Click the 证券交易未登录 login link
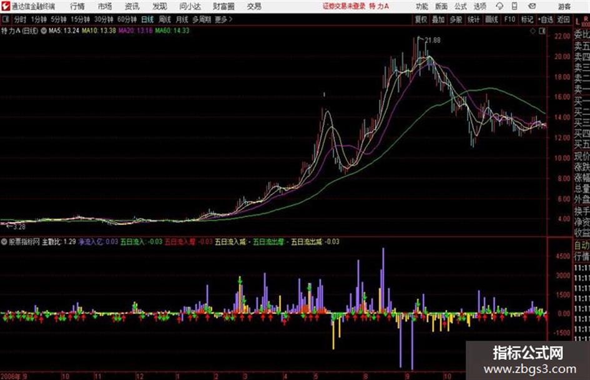 click(344, 6)
